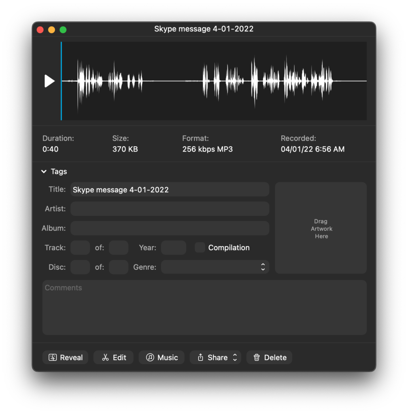Screen dimensions: 408x414
Task: Close the window with red button
Action: coord(40,30)
